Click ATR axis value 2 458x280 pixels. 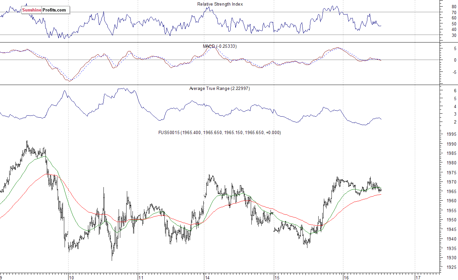pos(455,122)
